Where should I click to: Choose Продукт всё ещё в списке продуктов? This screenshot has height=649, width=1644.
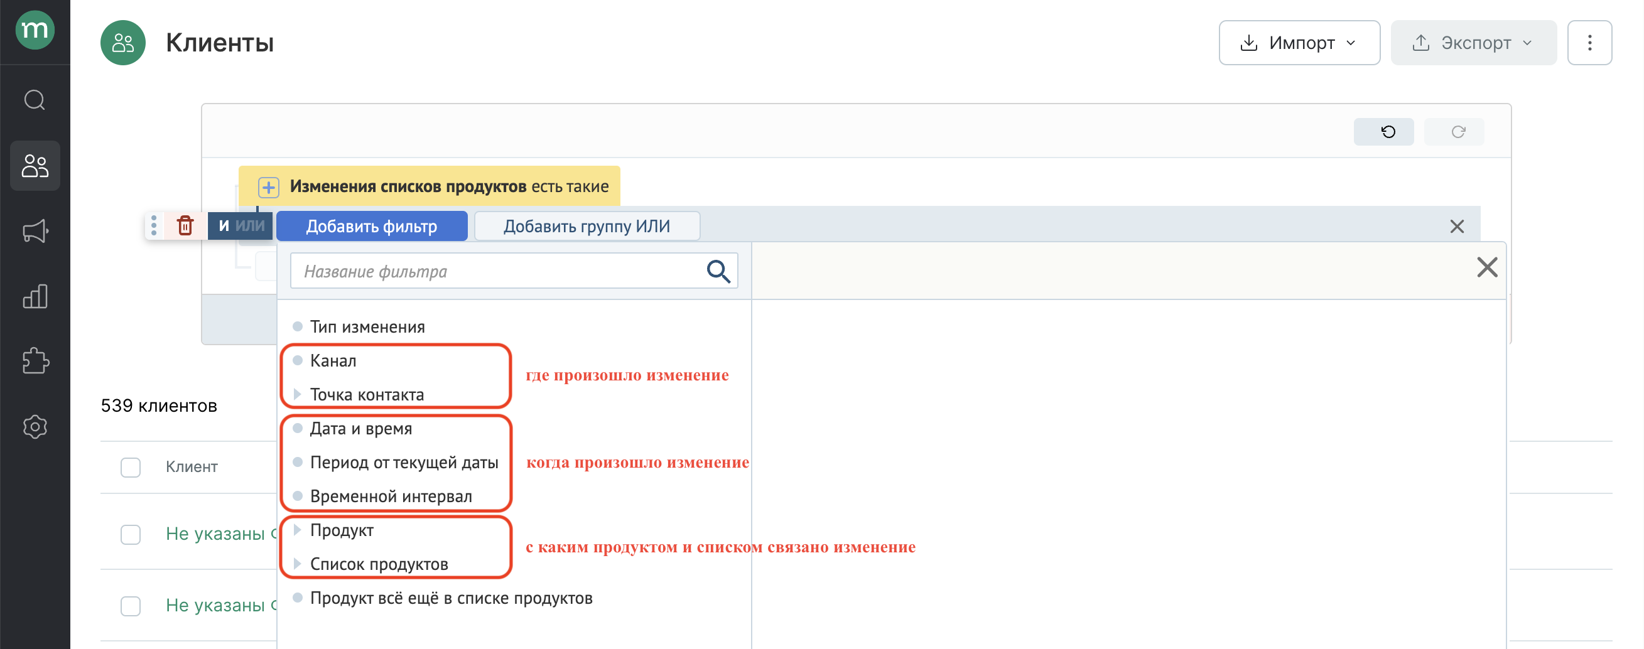click(x=452, y=598)
